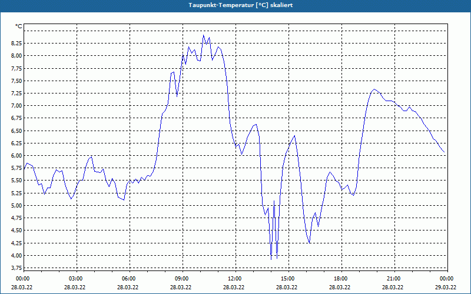Click the 21:00 time label
Image resolution: width=471 pixels, height=294 pixels.
[x=394, y=279]
